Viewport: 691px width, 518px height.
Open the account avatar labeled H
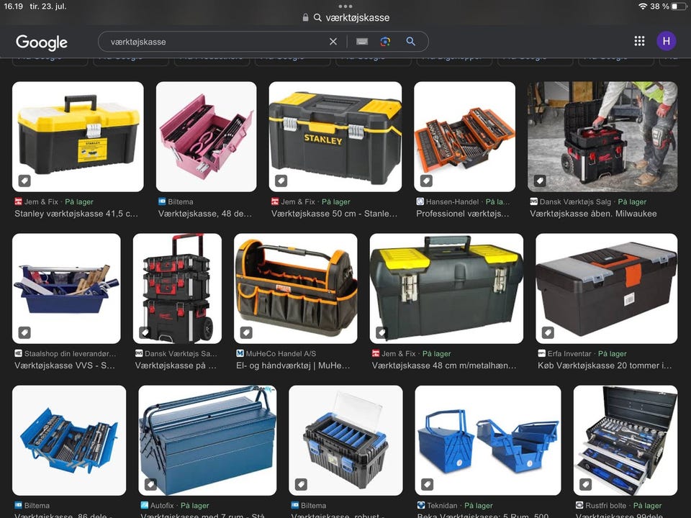667,41
